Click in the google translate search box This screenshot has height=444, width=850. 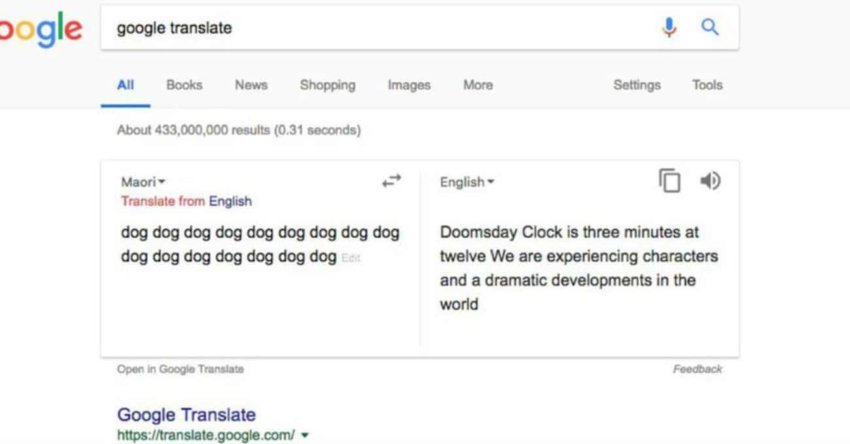pos(379,28)
